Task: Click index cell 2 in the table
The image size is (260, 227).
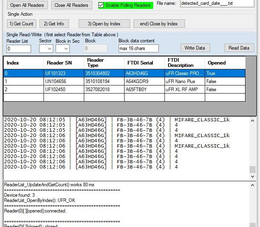Action: pos(23,90)
